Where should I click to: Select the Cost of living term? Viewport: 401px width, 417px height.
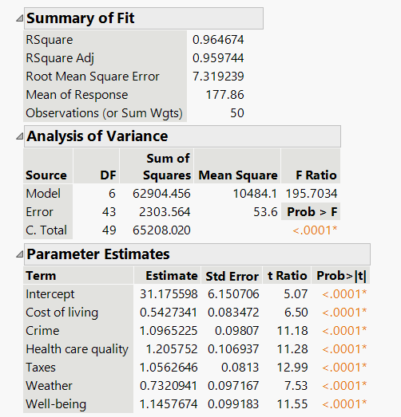(x=62, y=313)
